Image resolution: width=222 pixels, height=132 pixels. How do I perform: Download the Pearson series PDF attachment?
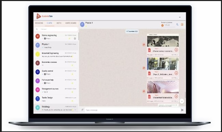(176, 50)
